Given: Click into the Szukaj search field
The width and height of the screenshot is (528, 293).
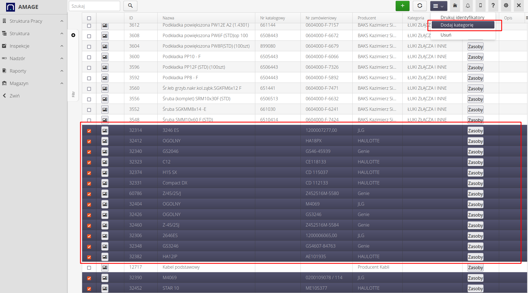Looking at the screenshot, I should 94,6.
